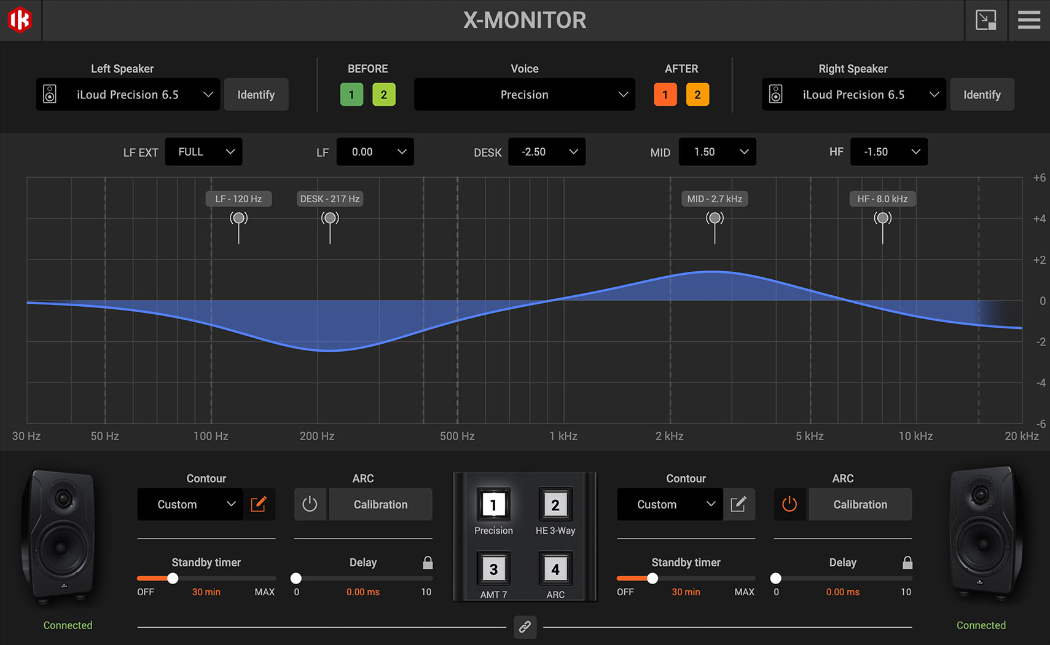This screenshot has height=645, width=1050.
Task: Select the HE 3-Way voice button
Action: 555,505
